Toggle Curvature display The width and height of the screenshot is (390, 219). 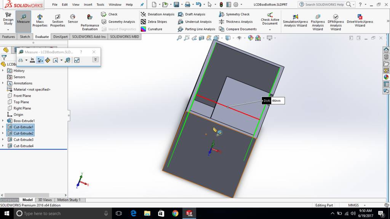tap(151, 29)
